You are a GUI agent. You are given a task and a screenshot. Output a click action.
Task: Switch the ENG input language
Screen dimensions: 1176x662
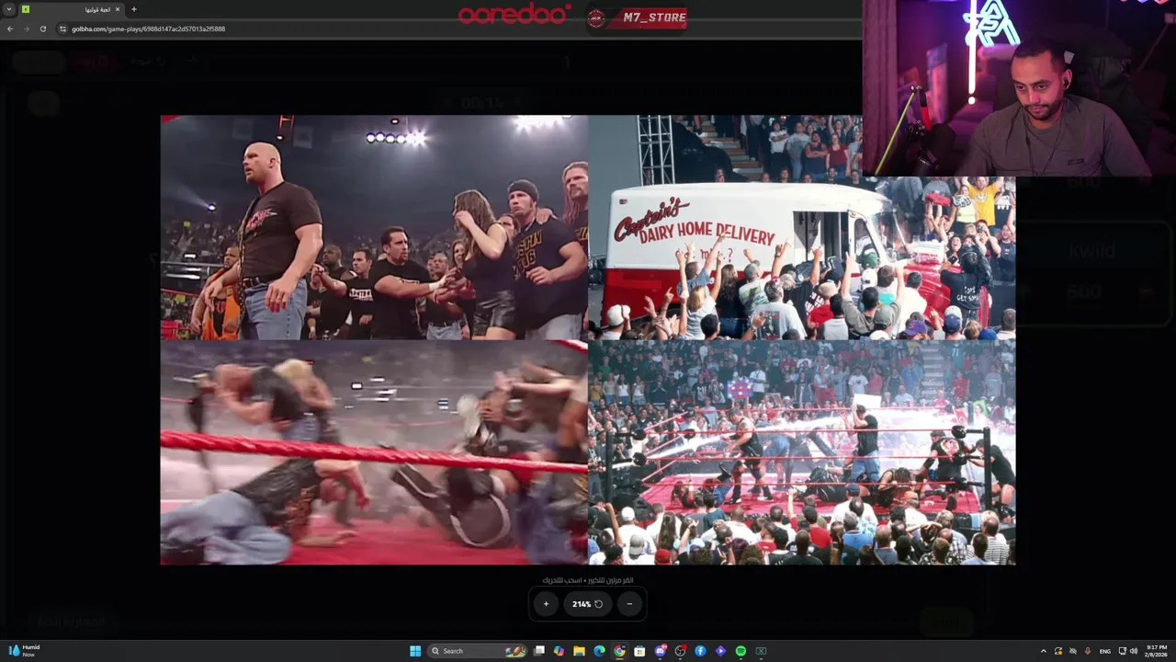tap(1105, 651)
